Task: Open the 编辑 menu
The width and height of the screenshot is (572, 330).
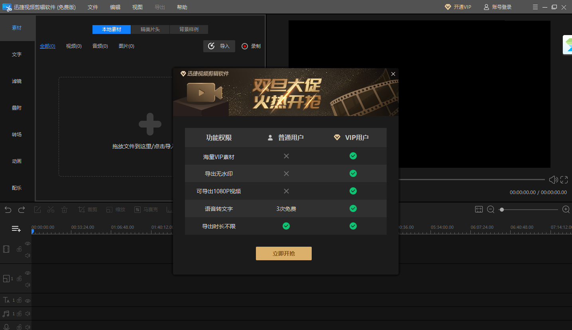Action: 115,7
